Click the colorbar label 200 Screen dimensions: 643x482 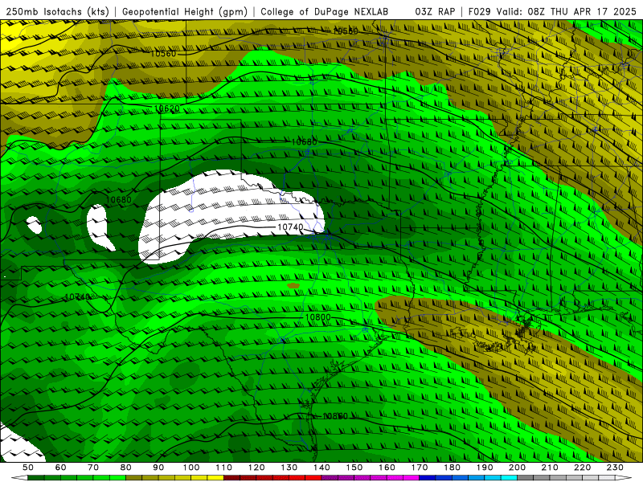(517, 468)
